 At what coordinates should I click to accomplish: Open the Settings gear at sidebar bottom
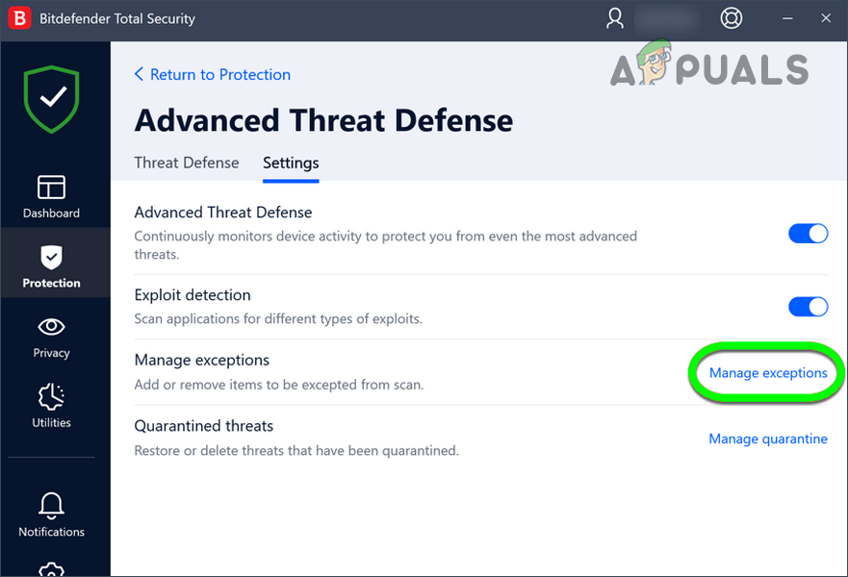(x=51, y=569)
